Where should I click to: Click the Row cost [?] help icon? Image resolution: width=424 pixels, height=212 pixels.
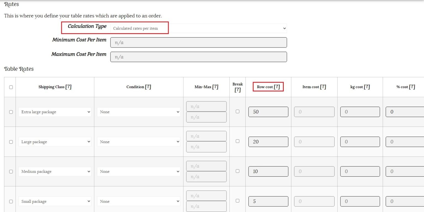point(277,87)
